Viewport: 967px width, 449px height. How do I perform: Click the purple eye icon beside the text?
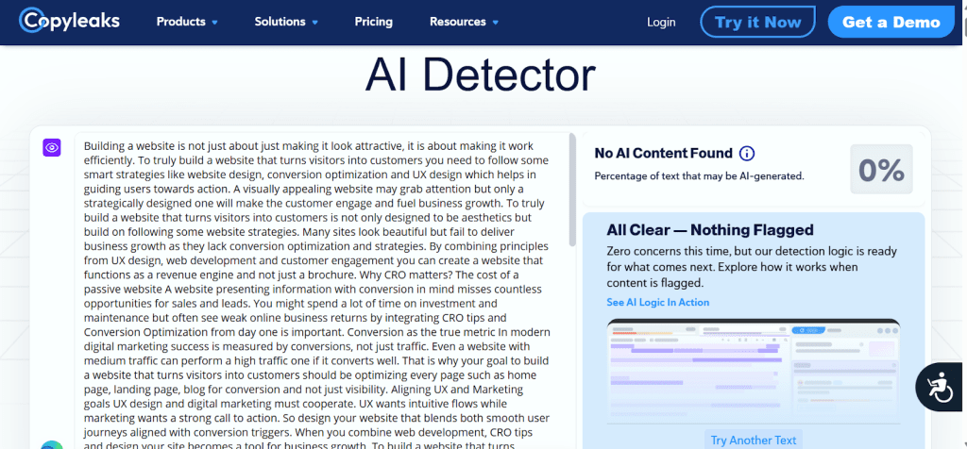tap(52, 148)
